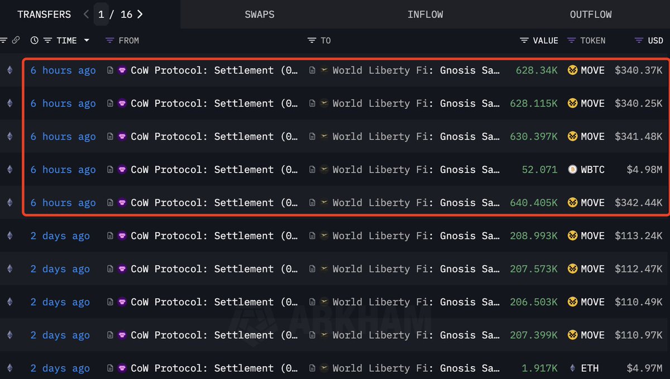Click the MOVE token icon in the 640.405K row
670x379 pixels.
572,203
